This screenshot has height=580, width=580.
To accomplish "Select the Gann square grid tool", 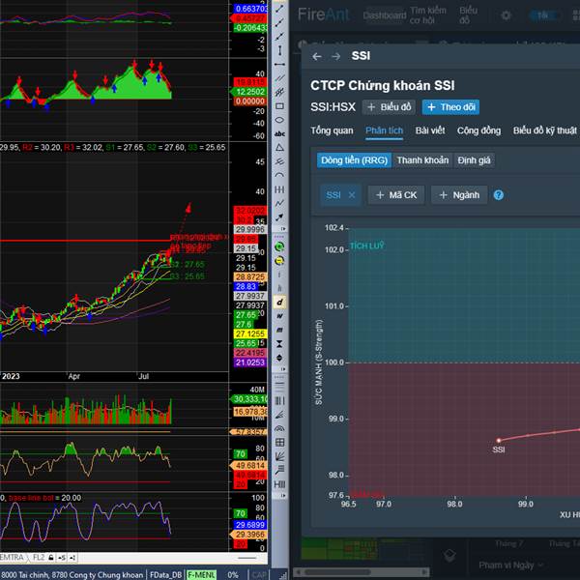I will 279,443.
